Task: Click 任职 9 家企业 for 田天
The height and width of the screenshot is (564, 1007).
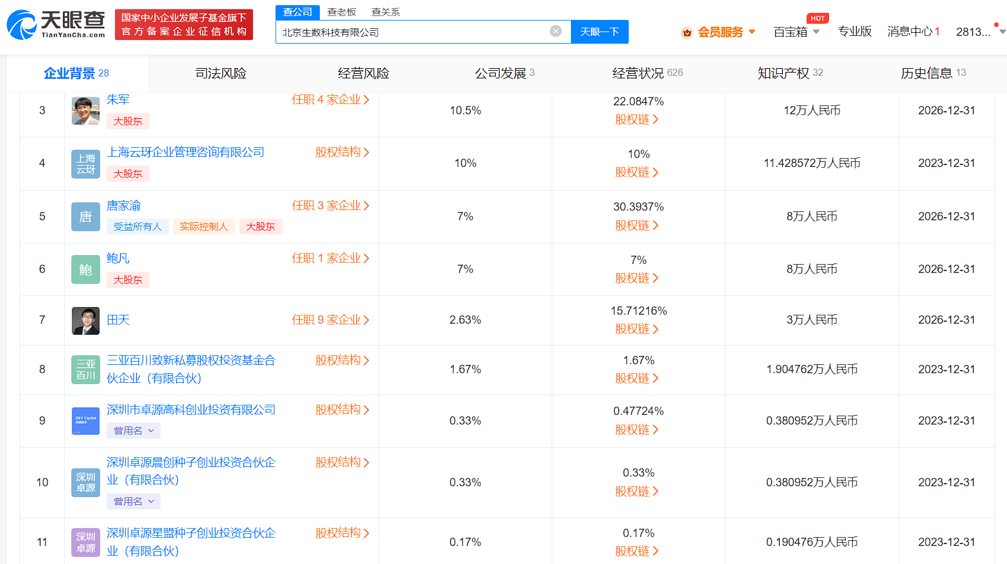Action: pyautogui.click(x=331, y=320)
